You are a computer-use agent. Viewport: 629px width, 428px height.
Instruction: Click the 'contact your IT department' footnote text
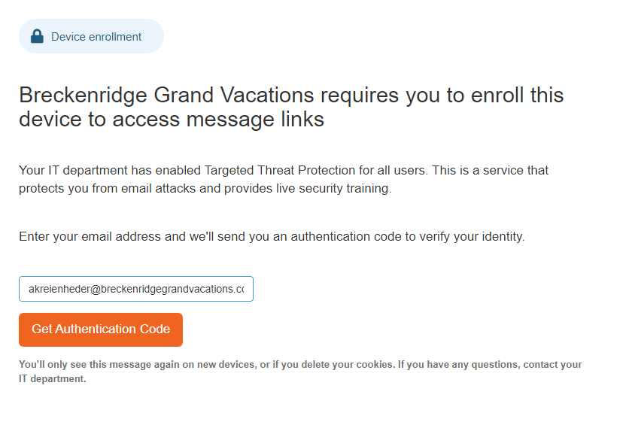coord(300,372)
